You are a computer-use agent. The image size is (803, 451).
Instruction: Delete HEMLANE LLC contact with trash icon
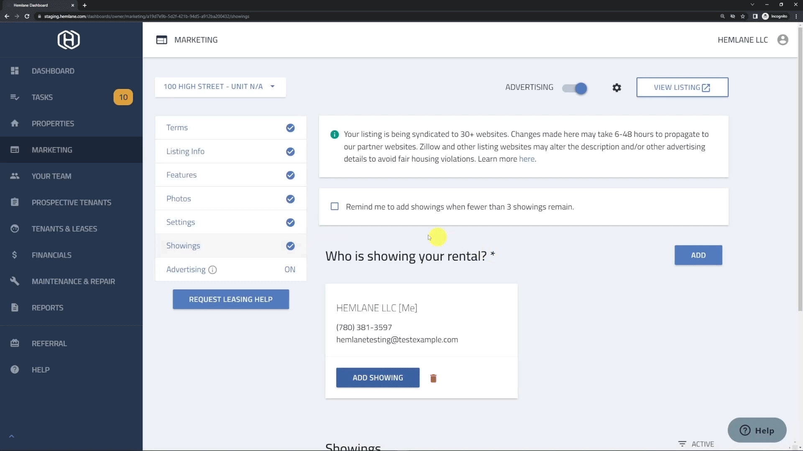(433, 378)
